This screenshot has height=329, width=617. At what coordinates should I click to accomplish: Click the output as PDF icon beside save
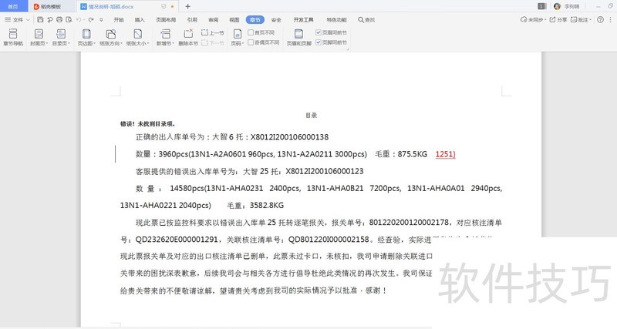[50, 20]
